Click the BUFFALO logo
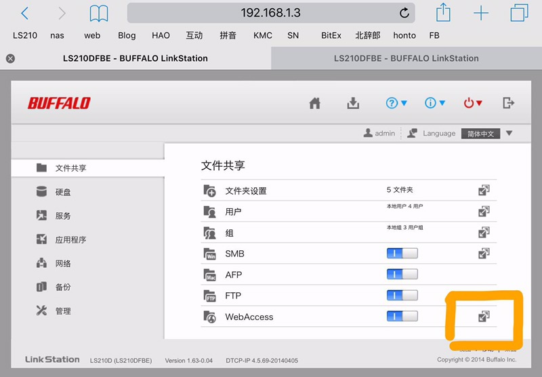This screenshot has width=542, height=377. (59, 103)
